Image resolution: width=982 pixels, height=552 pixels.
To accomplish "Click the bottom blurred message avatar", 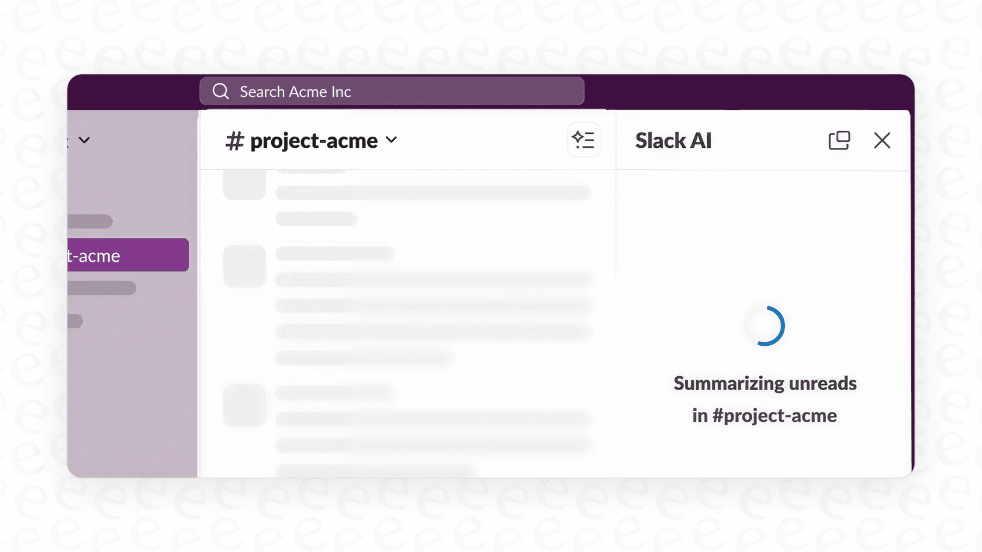I will (244, 405).
